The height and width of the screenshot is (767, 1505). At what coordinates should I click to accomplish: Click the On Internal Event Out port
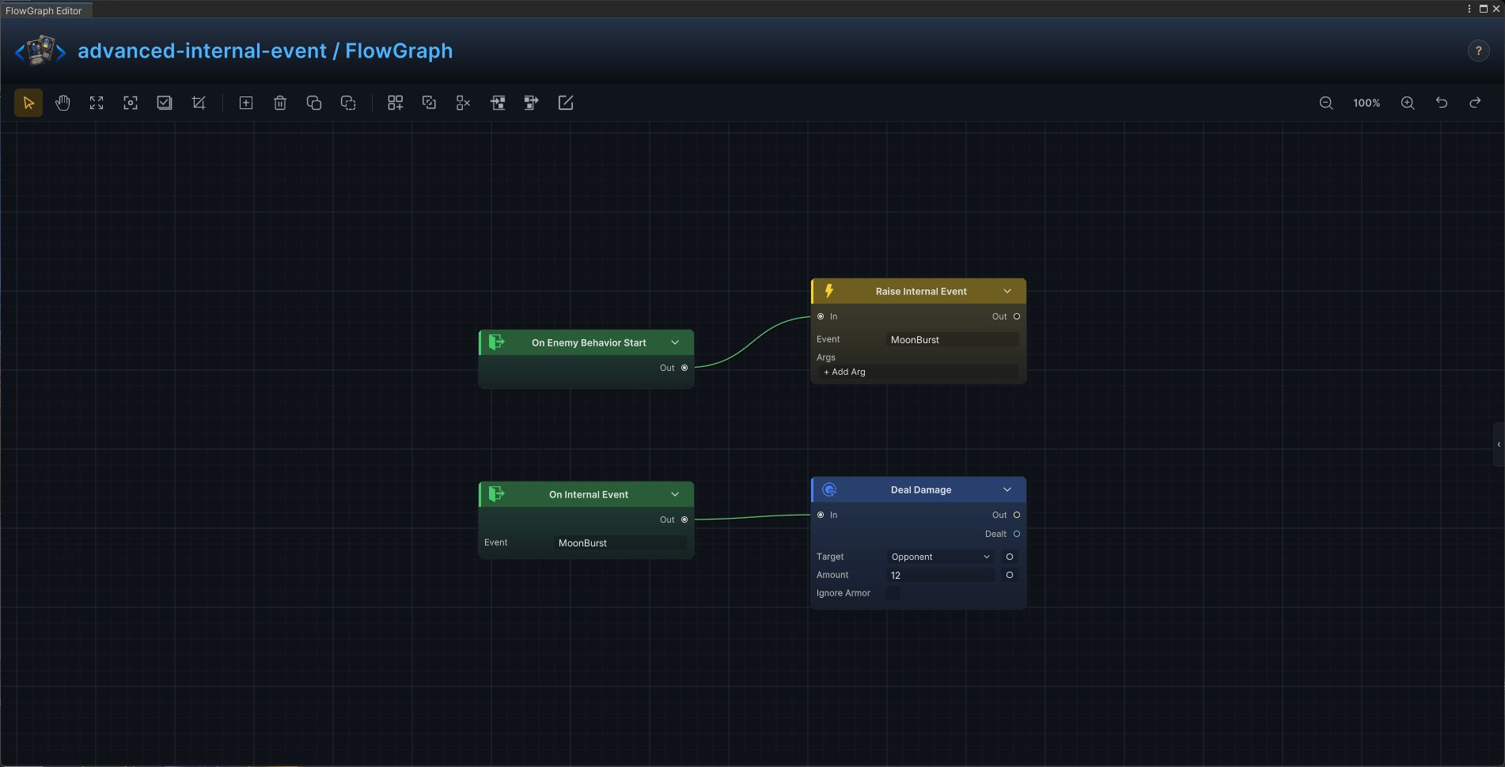click(684, 520)
